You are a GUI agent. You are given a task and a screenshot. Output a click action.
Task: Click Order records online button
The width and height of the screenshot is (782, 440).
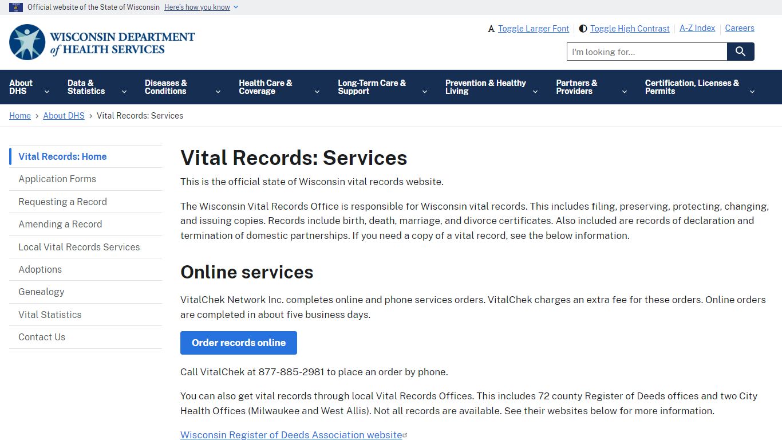pos(239,343)
